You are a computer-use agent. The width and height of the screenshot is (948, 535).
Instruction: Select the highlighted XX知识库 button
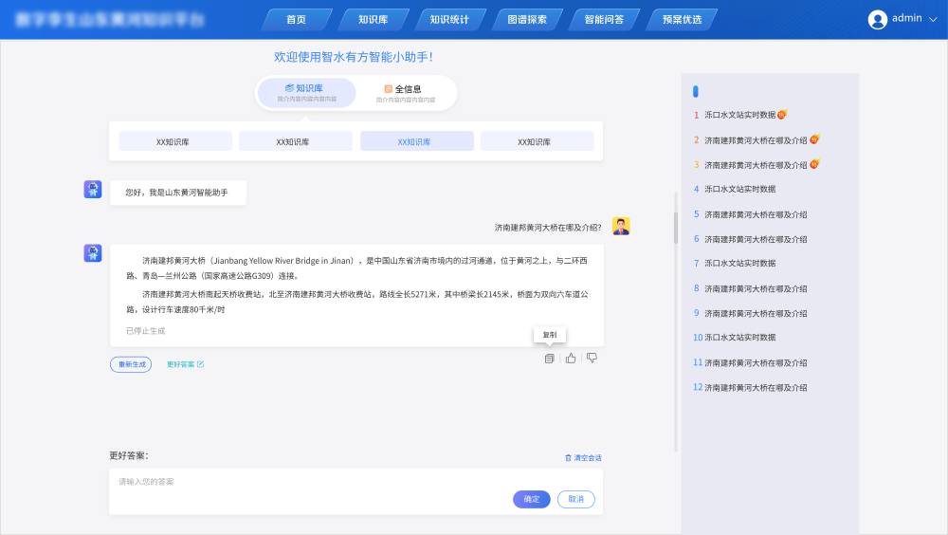pos(416,141)
